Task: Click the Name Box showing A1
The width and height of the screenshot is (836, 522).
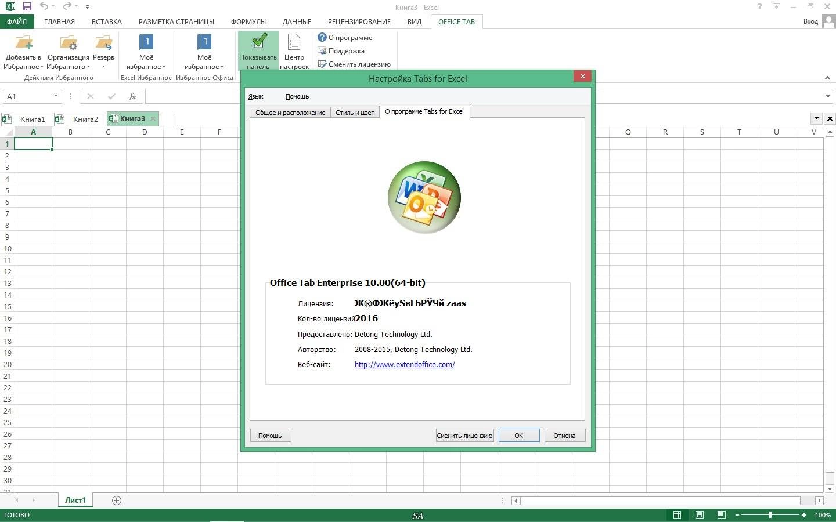Action: point(28,96)
